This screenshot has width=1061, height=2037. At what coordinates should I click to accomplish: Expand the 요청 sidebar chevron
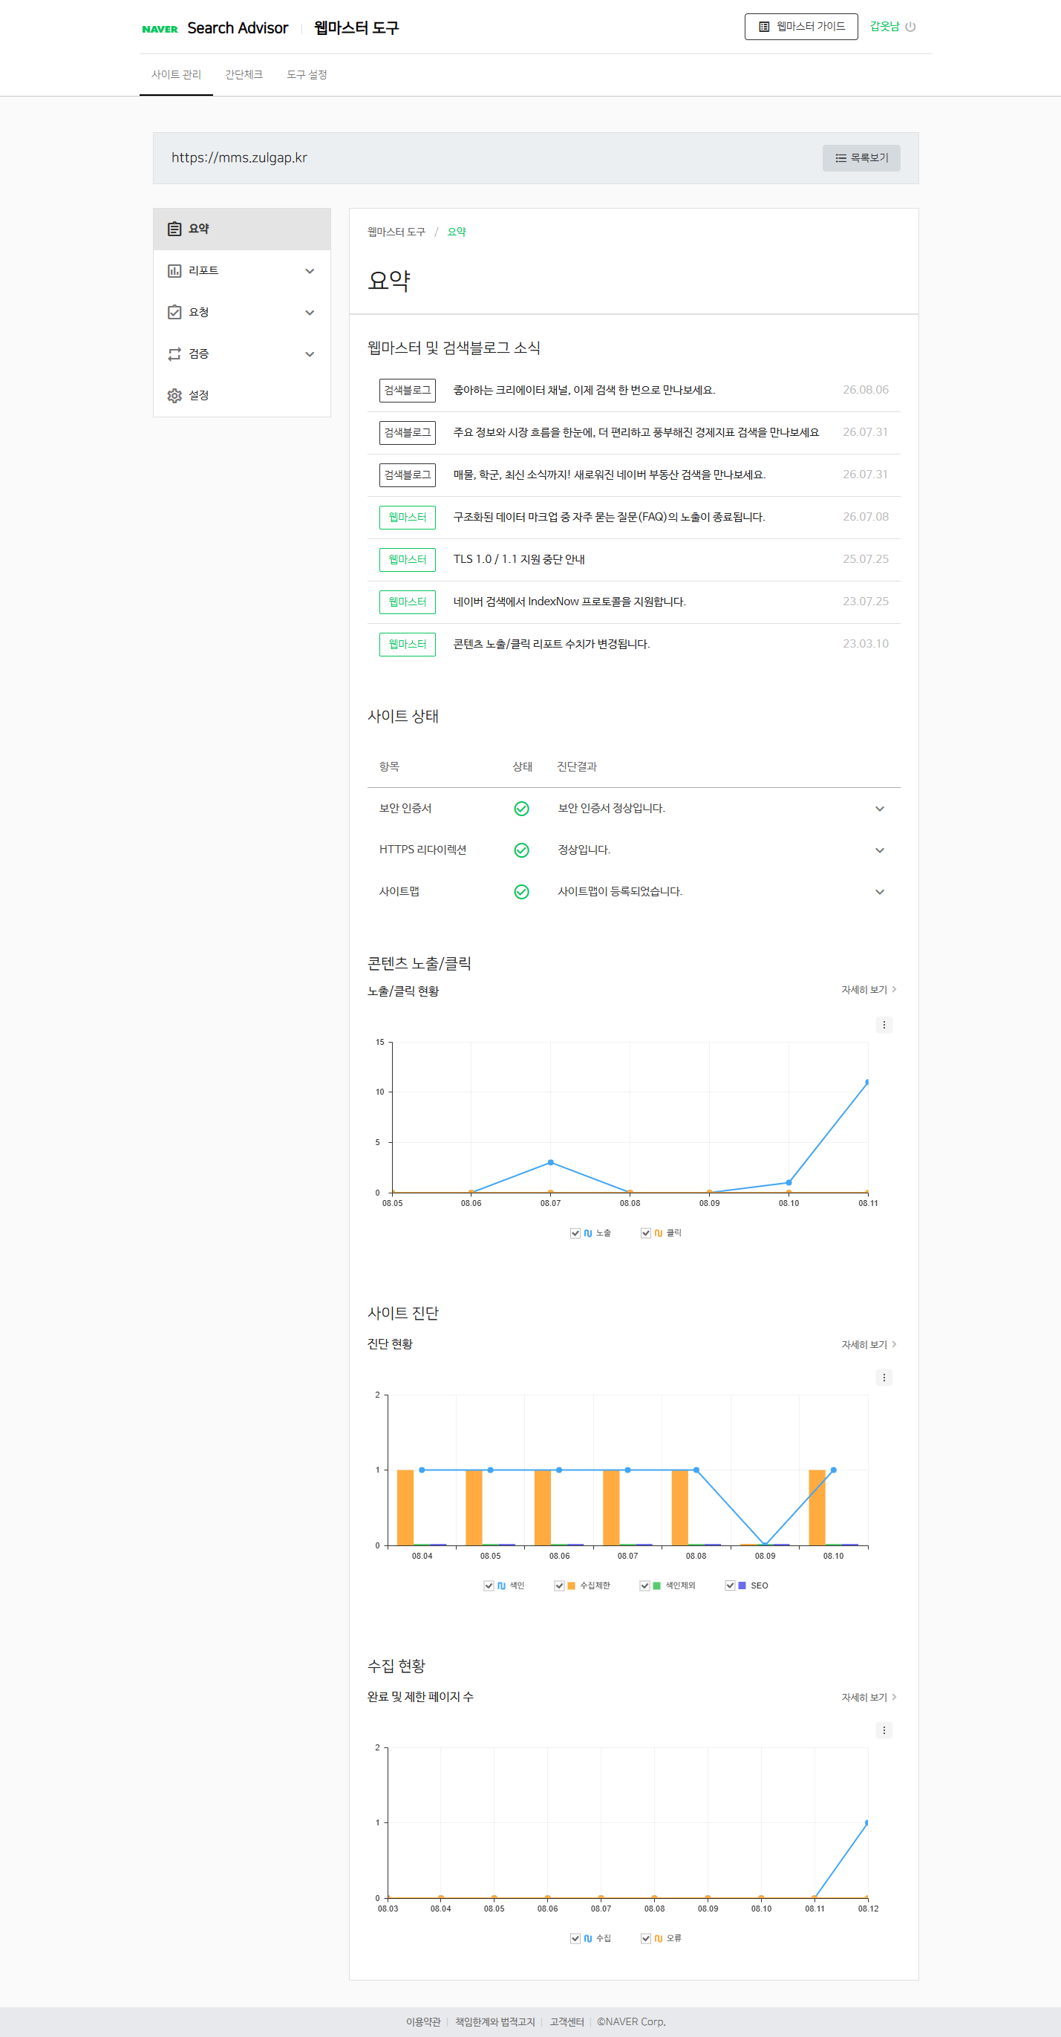pos(310,313)
